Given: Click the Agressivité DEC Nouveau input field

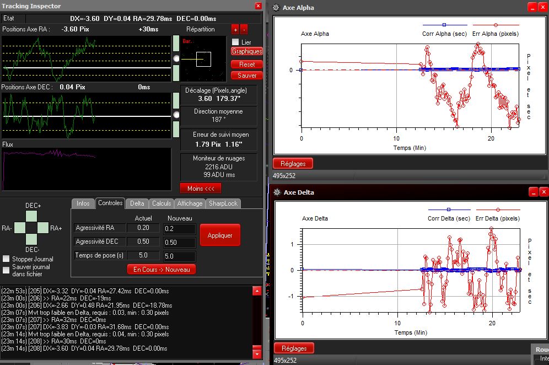Looking at the screenshot, I should point(179,243).
